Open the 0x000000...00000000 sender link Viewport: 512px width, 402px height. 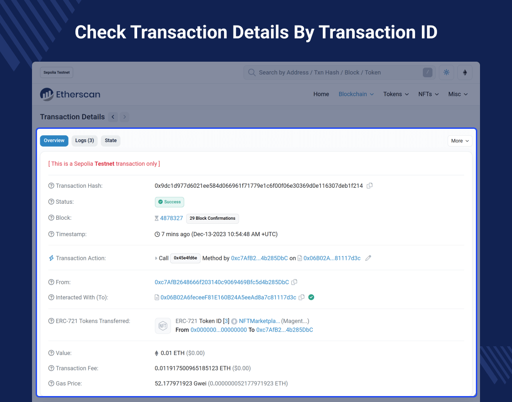click(219, 330)
